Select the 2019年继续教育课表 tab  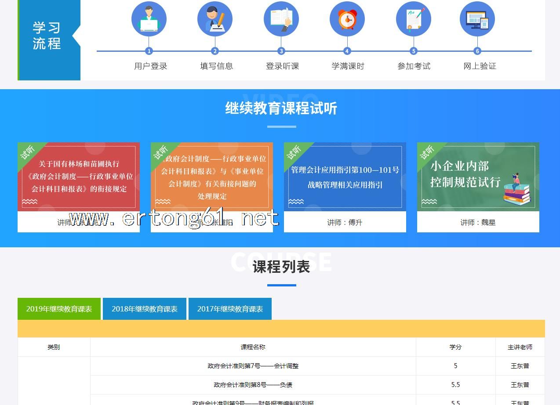pos(59,309)
